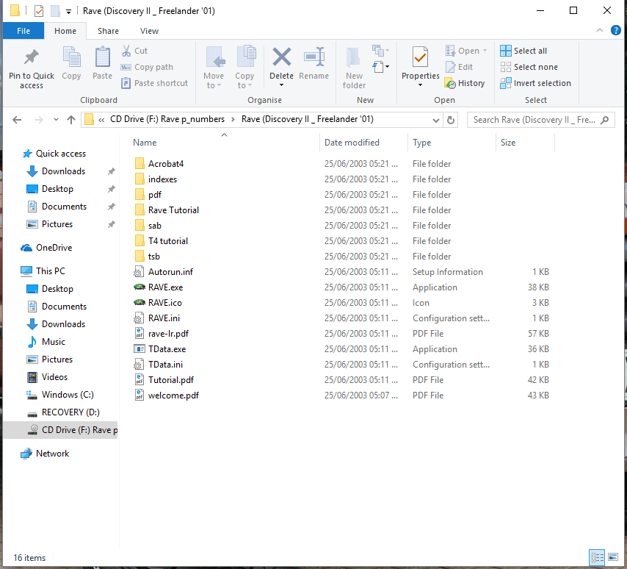Screen dimensions: 627x569
Task: Create a New folder
Action: (354, 68)
